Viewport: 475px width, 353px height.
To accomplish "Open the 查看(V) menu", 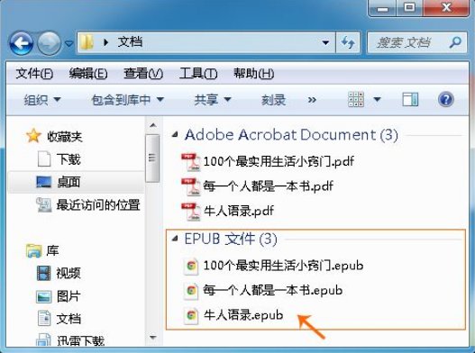I will point(143,73).
